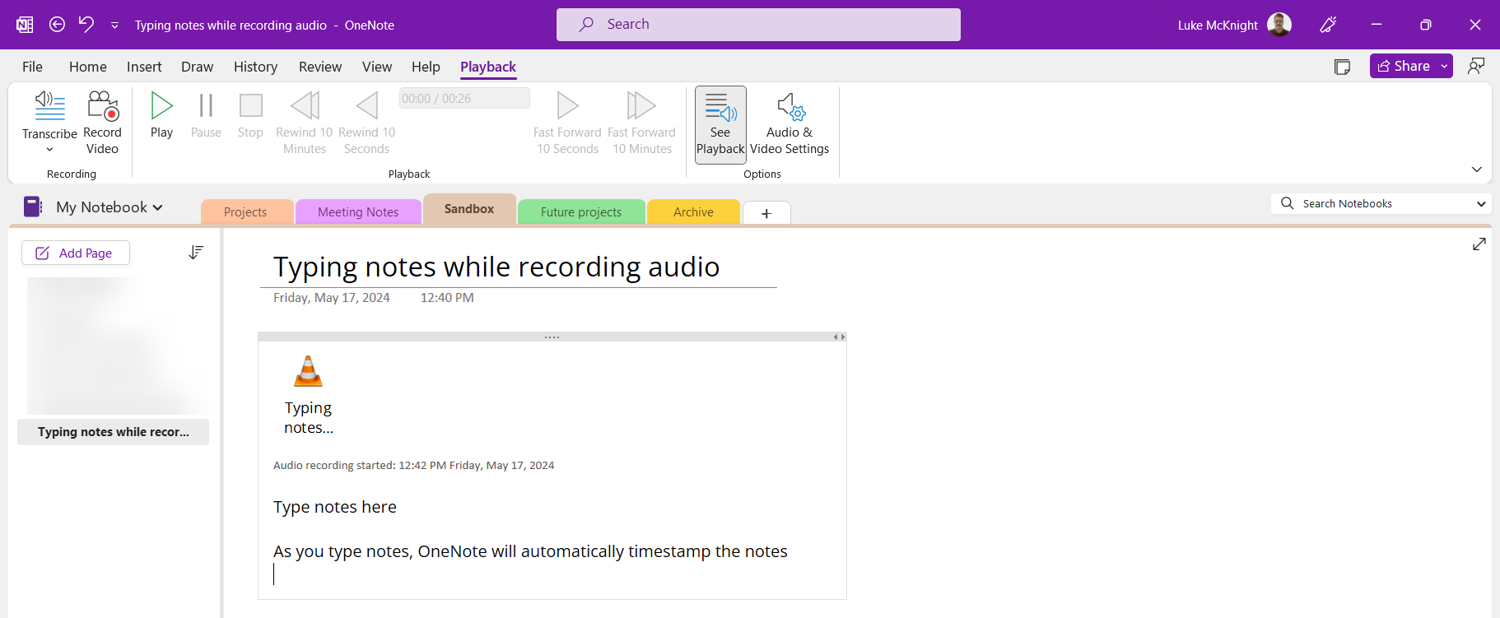This screenshot has width=1500, height=618.
Task: Open the pen/ink coming soon icon
Action: tap(1328, 25)
